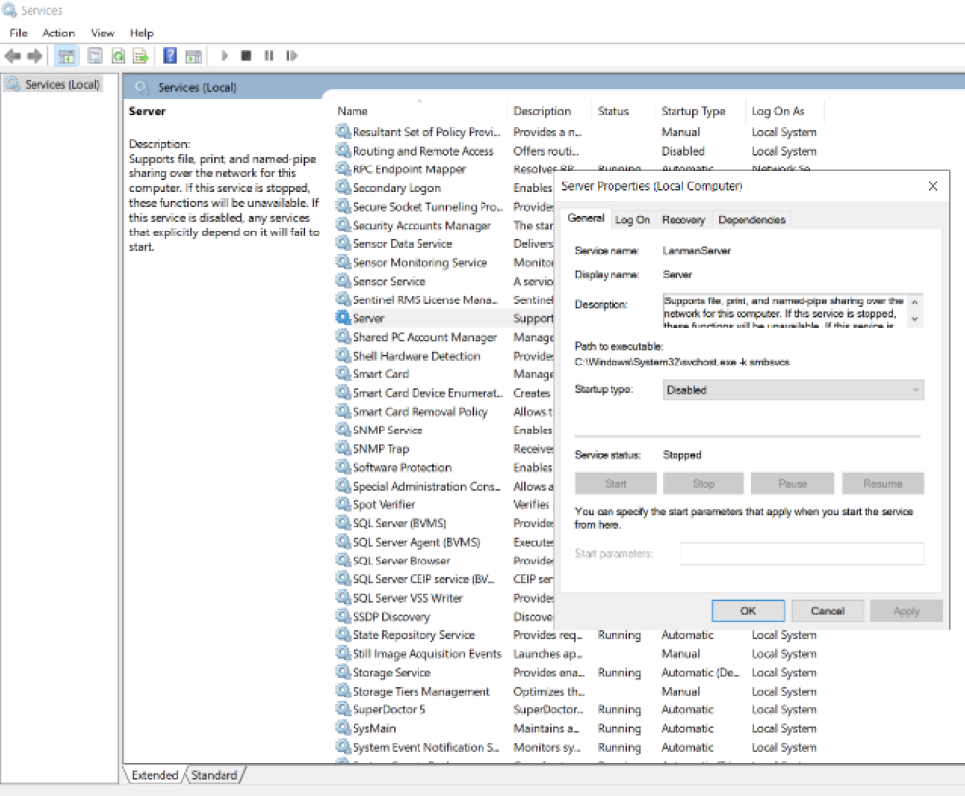Click the Start Service play toolbar icon

[x=225, y=56]
